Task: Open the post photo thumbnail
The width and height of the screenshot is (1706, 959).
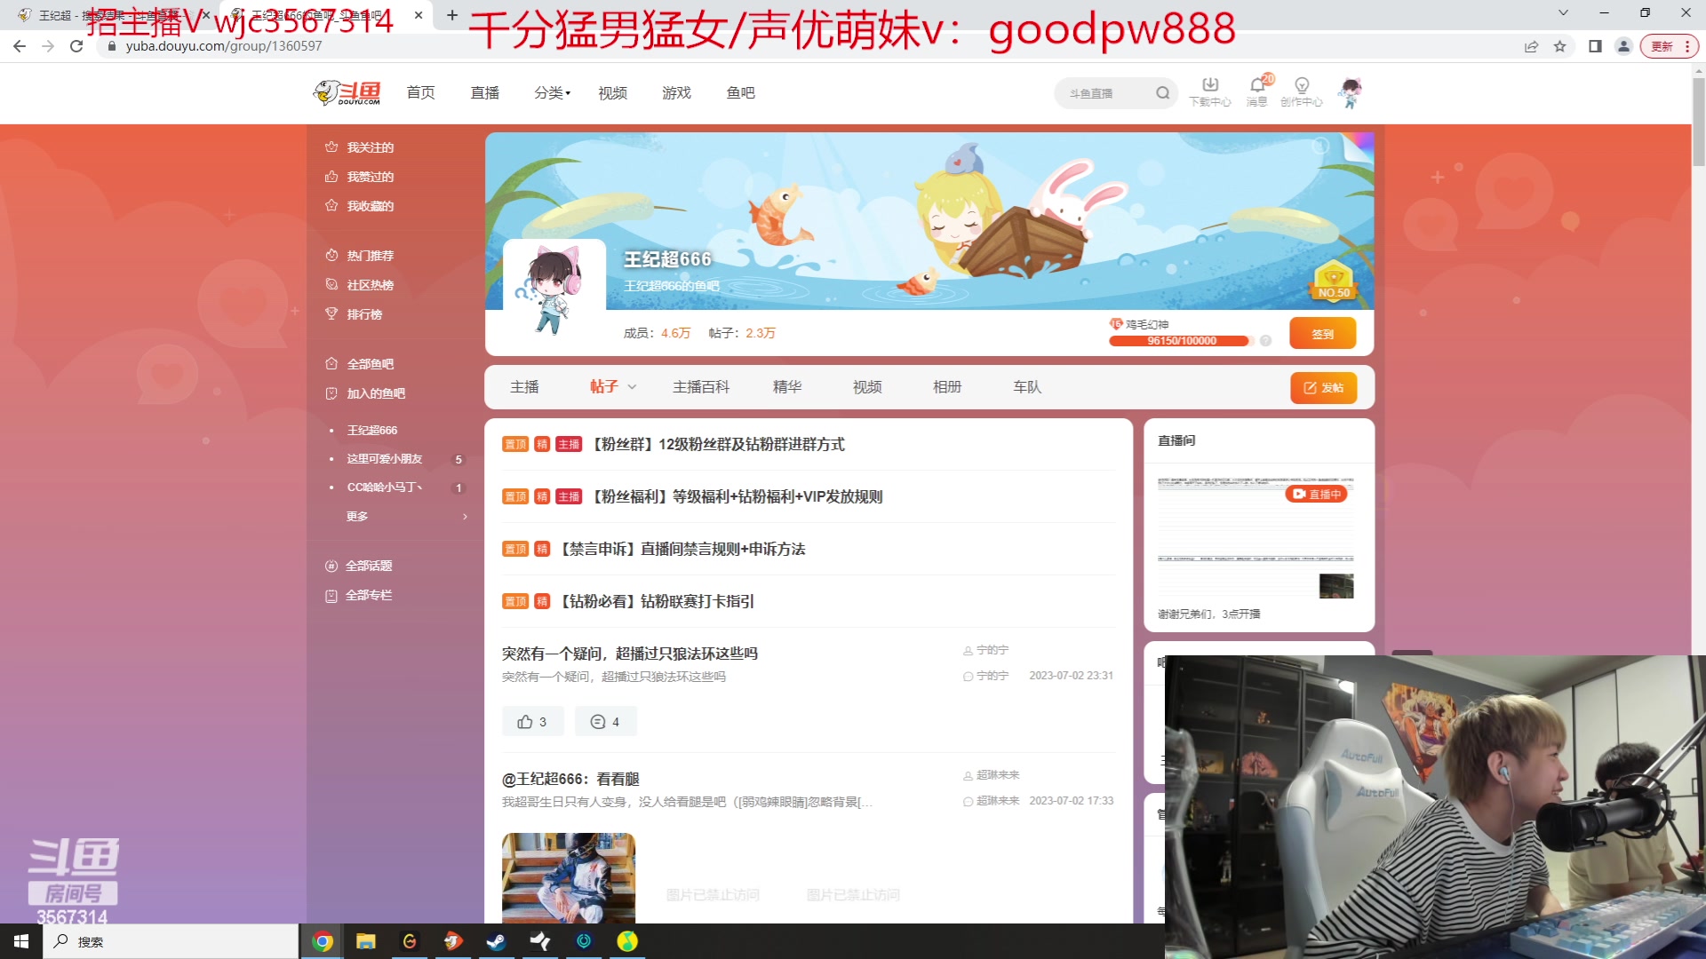Action: point(569,878)
